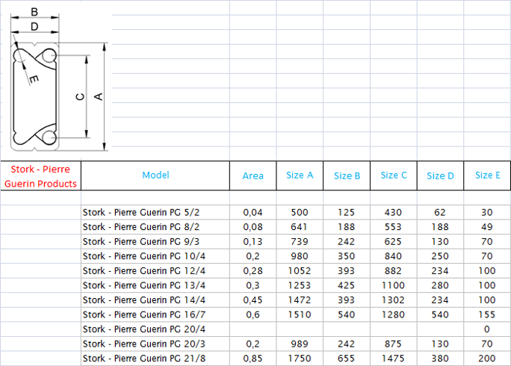The width and height of the screenshot is (511, 366).
Task: Select the 'Size D' column header
Action: [x=440, y=176]
